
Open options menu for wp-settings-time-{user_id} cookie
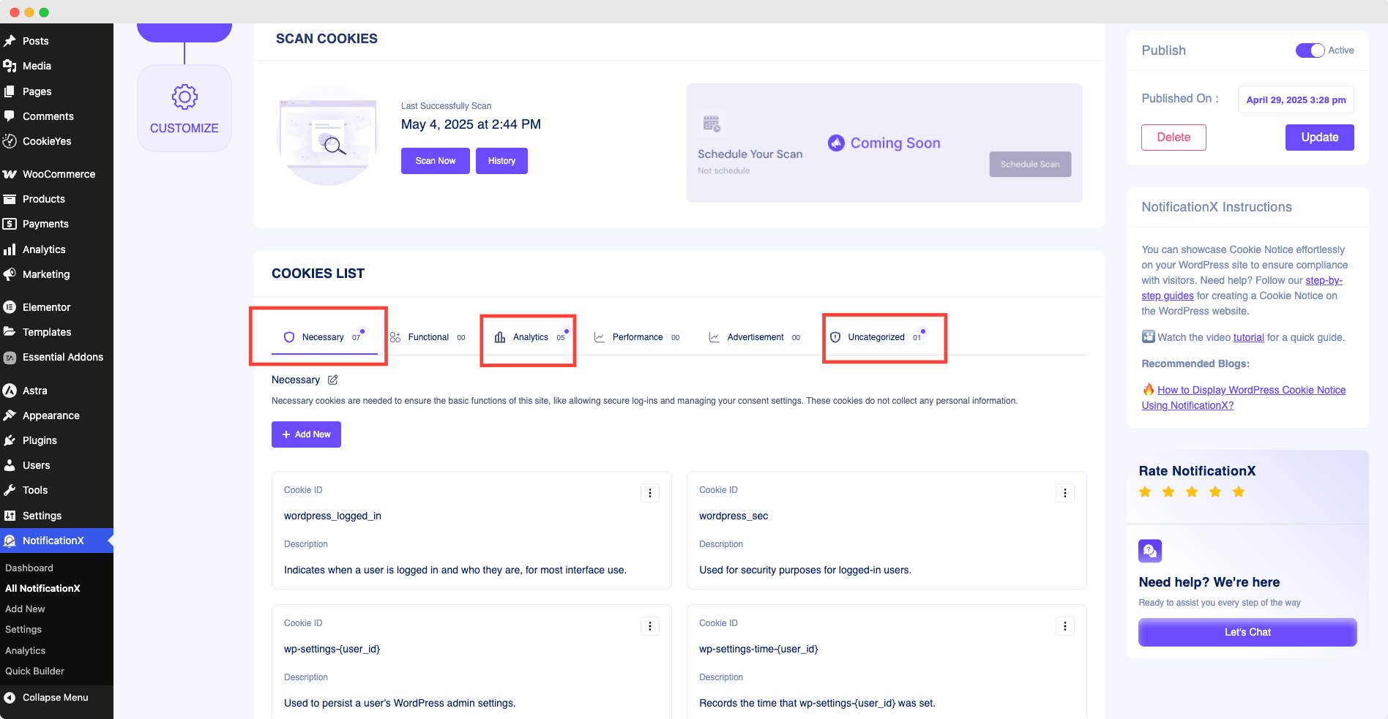pos(1065,626)
